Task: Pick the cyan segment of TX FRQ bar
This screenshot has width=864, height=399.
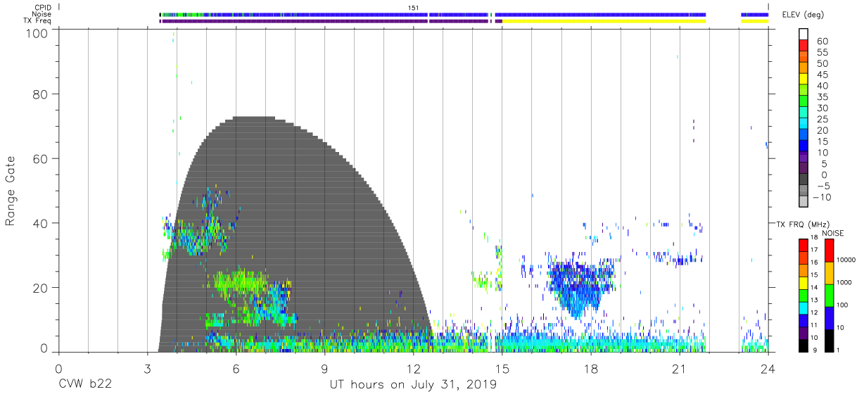Action: (x=803, y=308)
